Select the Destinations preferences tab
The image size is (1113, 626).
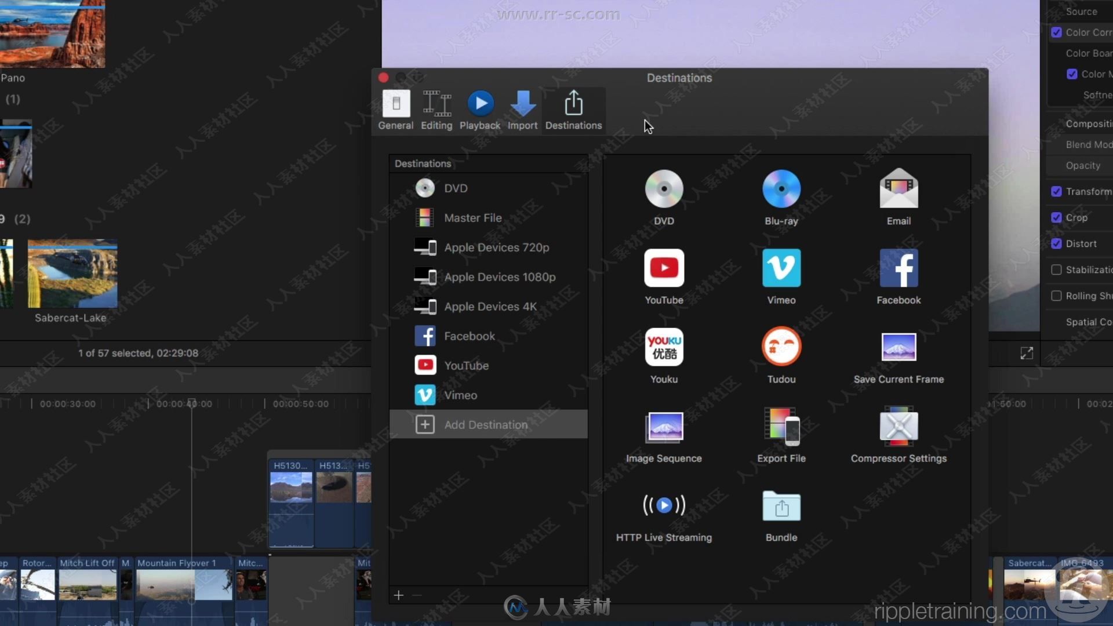(573, 110)
